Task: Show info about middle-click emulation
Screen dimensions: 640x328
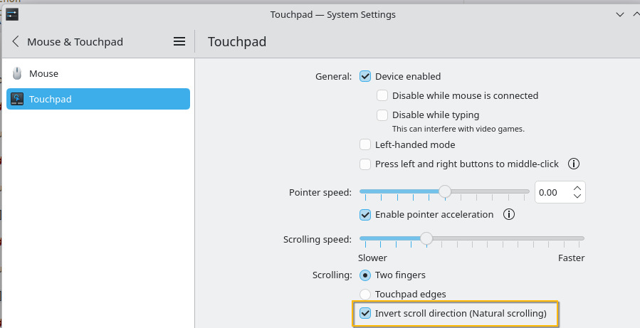Action: click(x=573, y=164)
